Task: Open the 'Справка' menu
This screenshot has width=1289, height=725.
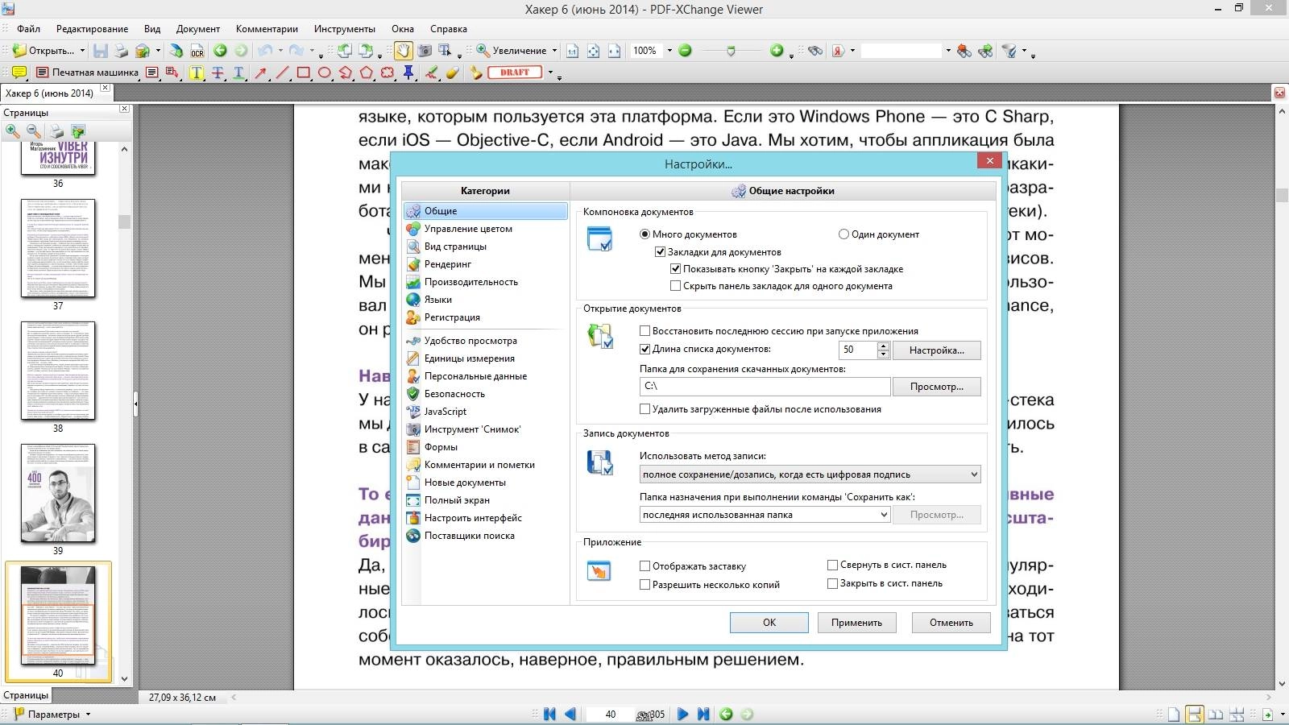Action: pyautogui.click(x=449, y=29)
